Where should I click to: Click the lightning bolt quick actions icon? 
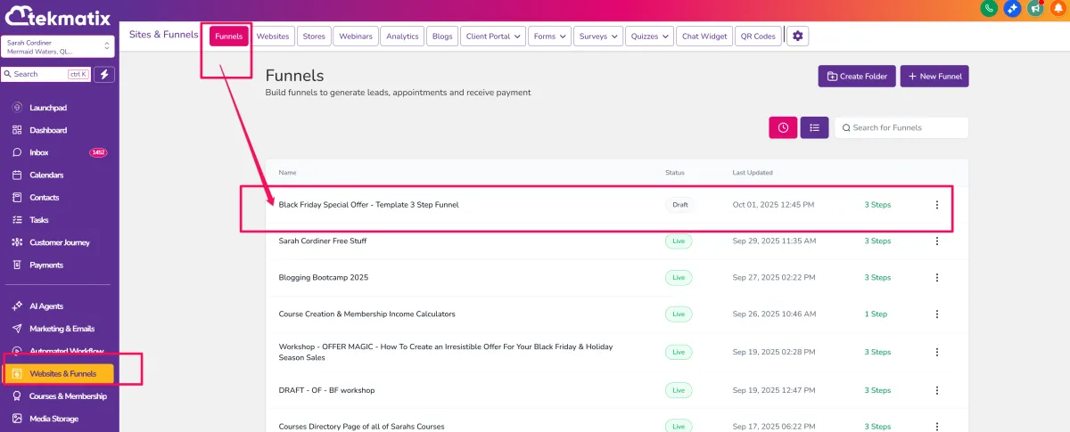[105, 74]
